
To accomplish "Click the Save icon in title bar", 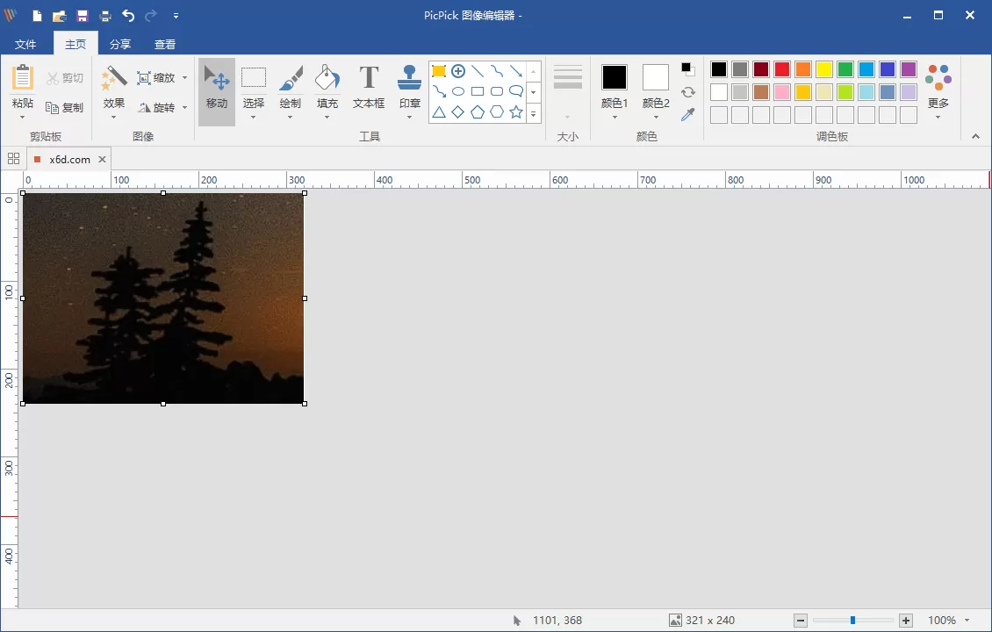I will [x=83, y=16].
